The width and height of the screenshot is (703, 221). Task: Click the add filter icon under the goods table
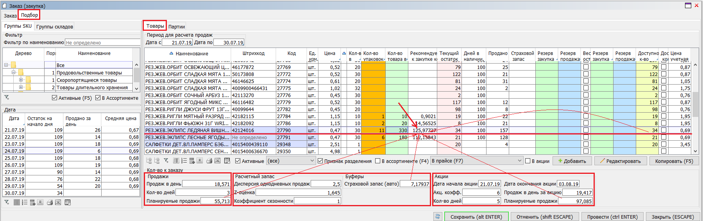click(166, 161)
